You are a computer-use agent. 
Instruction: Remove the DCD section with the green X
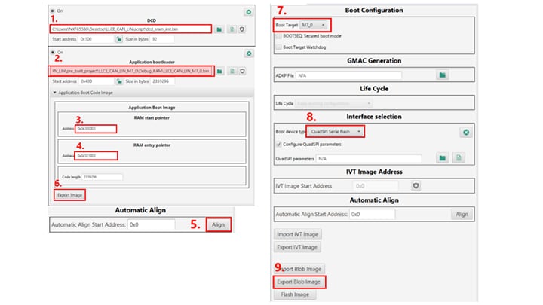(x=249, y=12)
